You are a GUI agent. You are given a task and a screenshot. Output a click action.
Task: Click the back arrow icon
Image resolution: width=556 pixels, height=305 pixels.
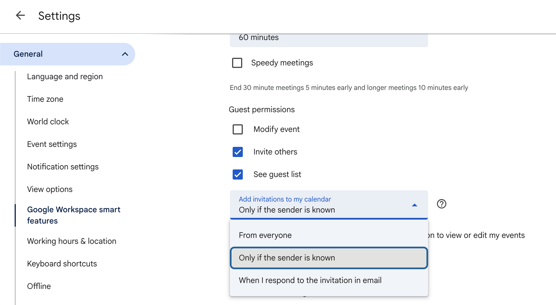click(20, 16)
